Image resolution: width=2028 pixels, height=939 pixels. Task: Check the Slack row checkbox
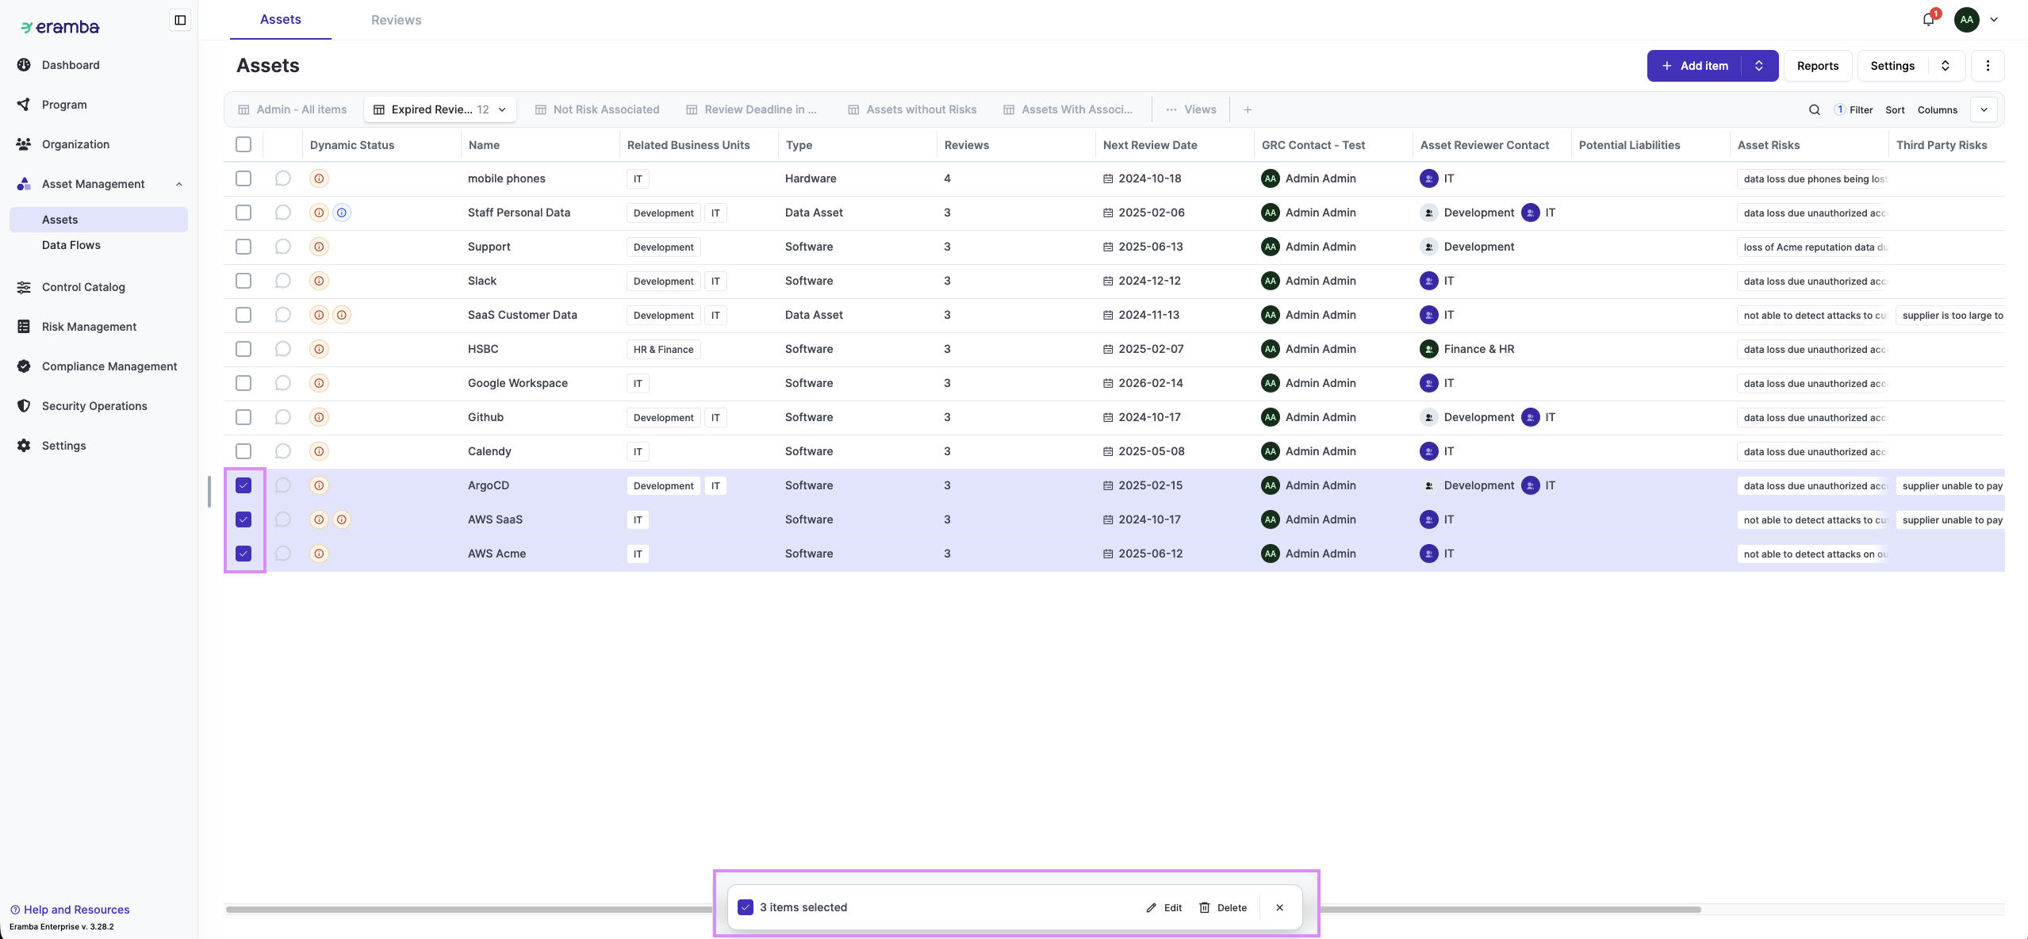[243, 281]
